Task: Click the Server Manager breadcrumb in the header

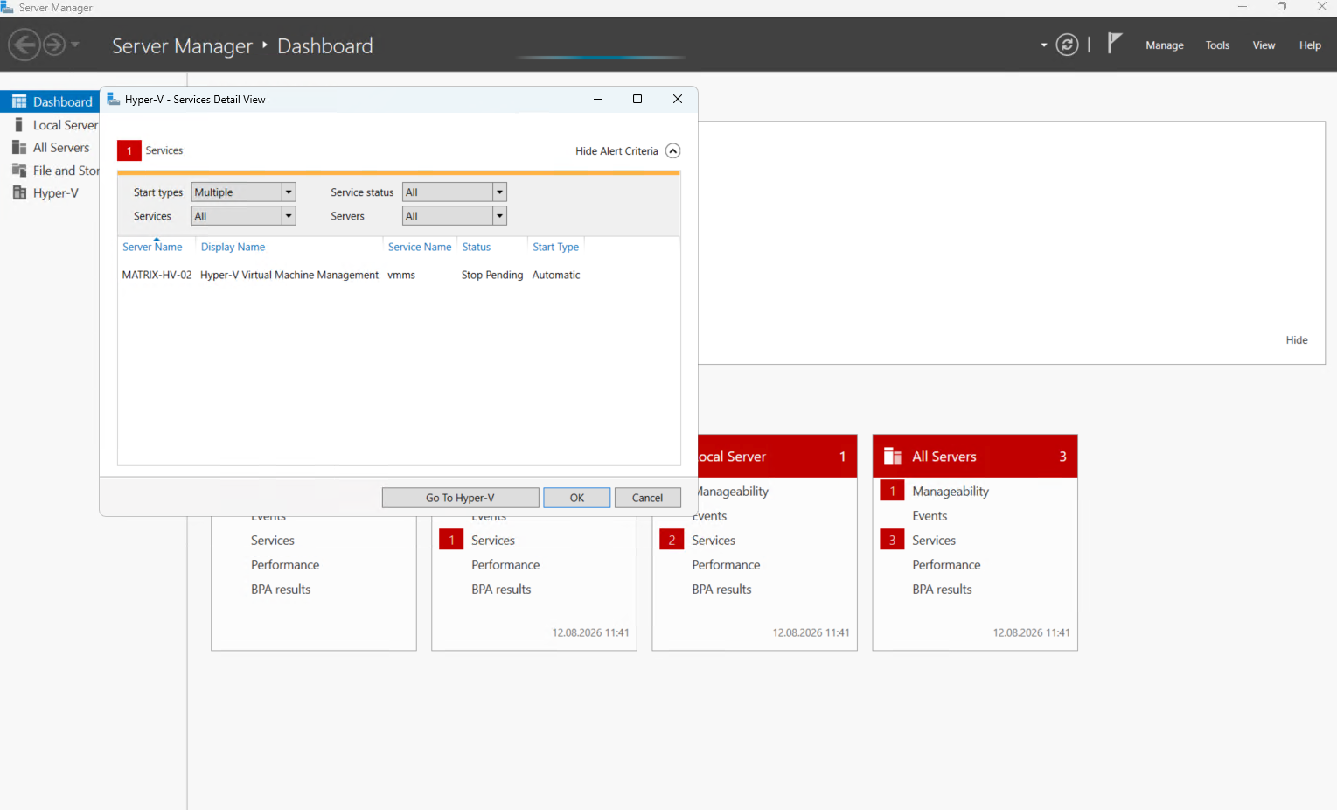Action: (x=182, y=46)
